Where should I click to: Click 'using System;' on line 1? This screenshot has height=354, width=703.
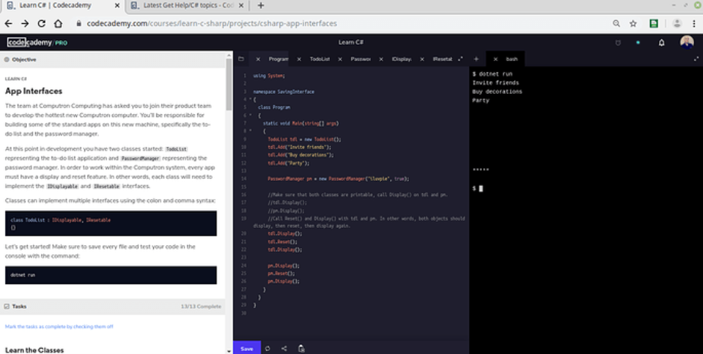pos(269,75)
